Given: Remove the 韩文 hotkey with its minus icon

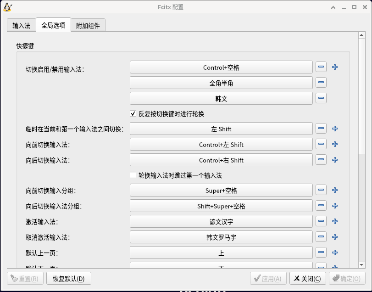Looking at the screenshot, I should coord(321,98).
